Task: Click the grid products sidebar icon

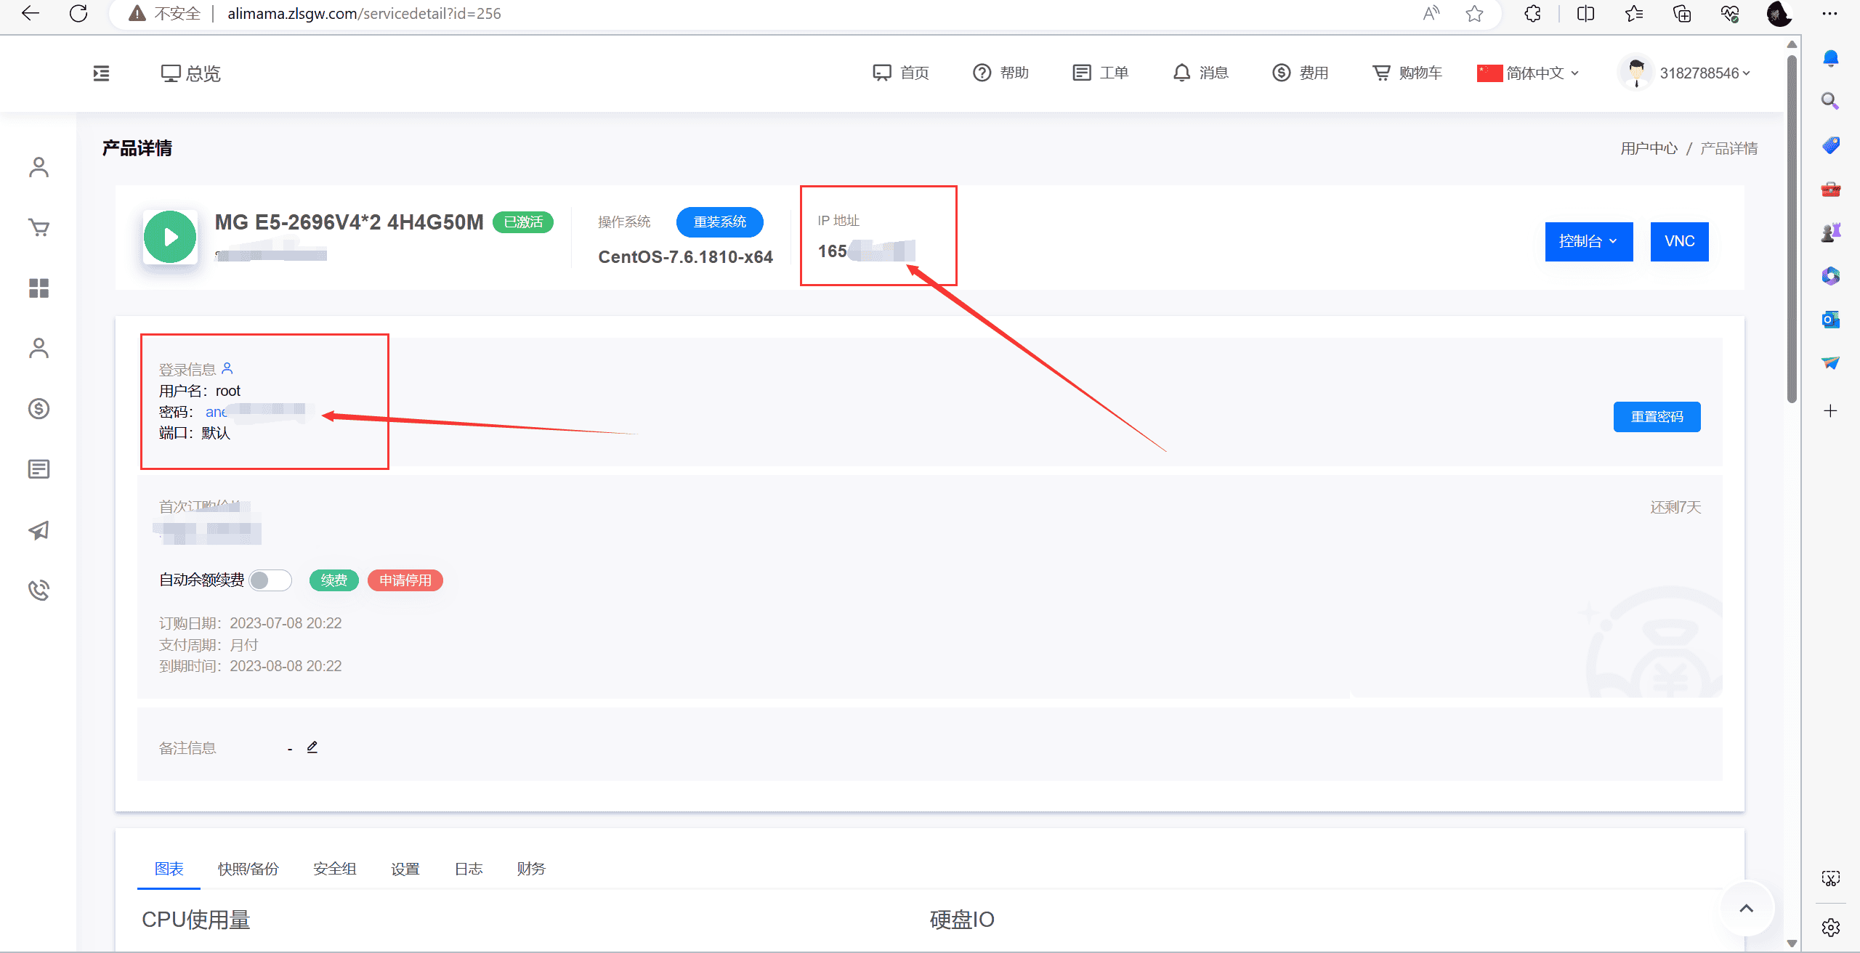Action: 39,288
